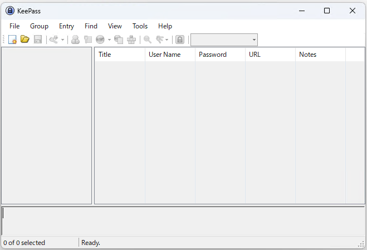This screenshot has height=250, width=367.
Task: Click the 'Ready.' status bar text
Action: coord(91,243)
